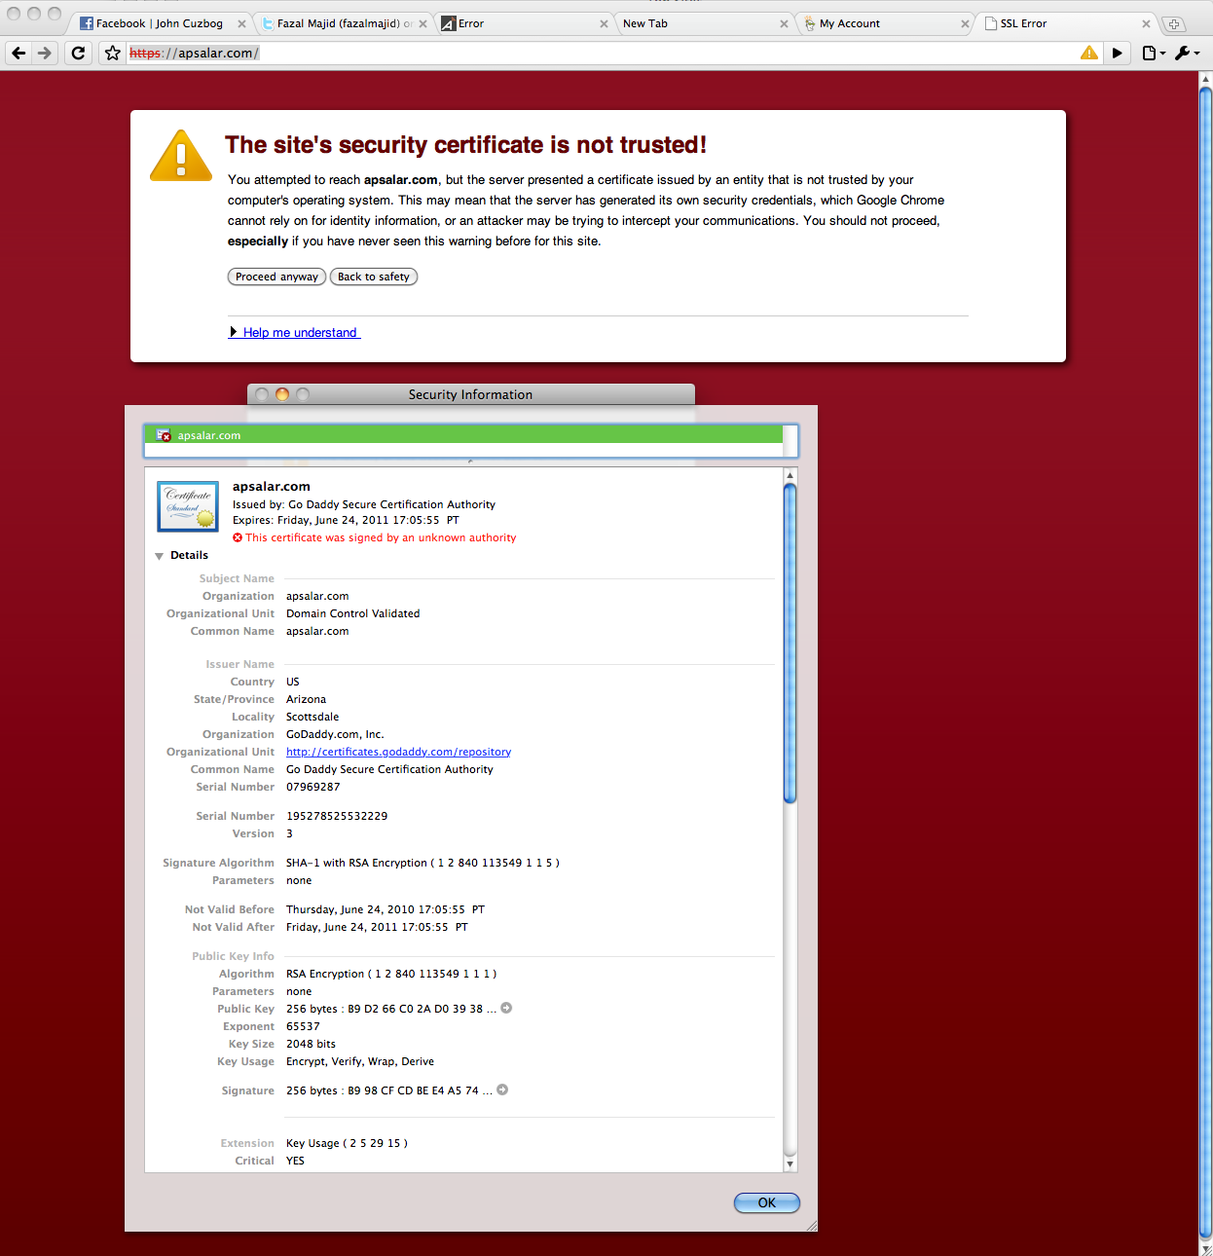Image resolution: width=1213 pixels, height=1256 pixels.
Task: Click the browser Forward arrow button
Action: [x=45, y=54]
